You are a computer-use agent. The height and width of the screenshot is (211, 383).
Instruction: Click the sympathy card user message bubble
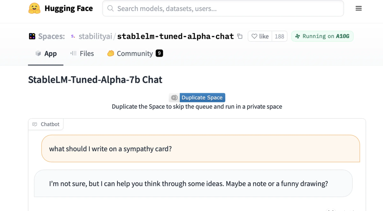(200, 149)
